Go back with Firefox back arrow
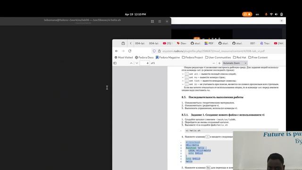 (117, 51)
